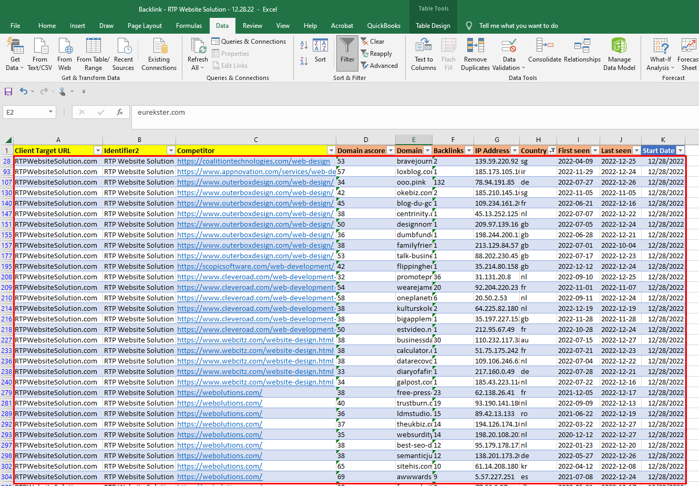Viewport: 699px width, 486px height.
Task: Sort A to Z ascending
Action: click(304, 45)
